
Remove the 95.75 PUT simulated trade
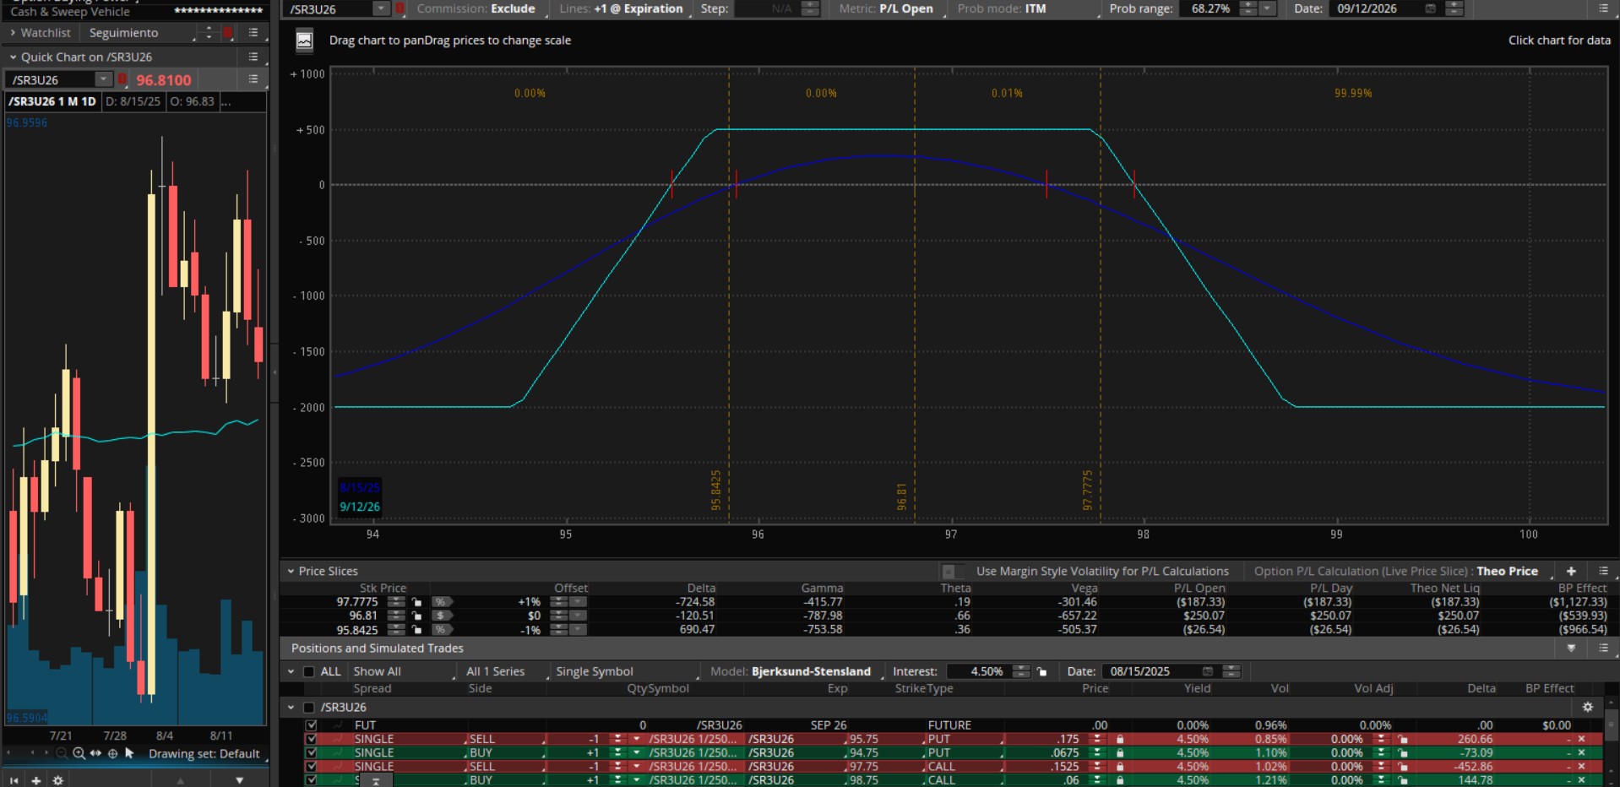click(1582, 739)
